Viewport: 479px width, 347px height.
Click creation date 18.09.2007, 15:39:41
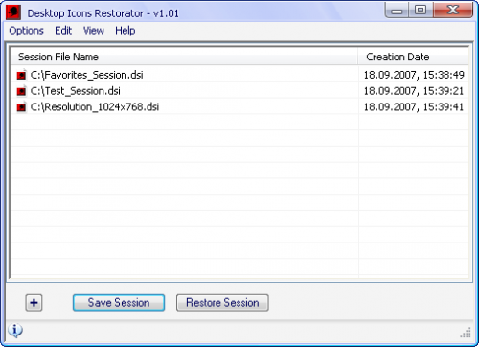pos(414,107)
